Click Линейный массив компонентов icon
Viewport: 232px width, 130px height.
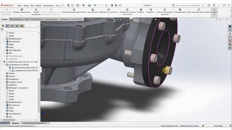click(x=74, y=10)
